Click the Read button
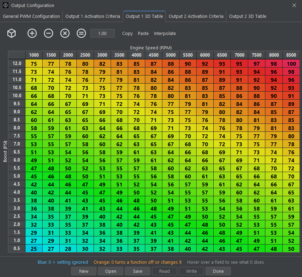The height and width of the screenshot is (277, 302). (x=164, y=271)
